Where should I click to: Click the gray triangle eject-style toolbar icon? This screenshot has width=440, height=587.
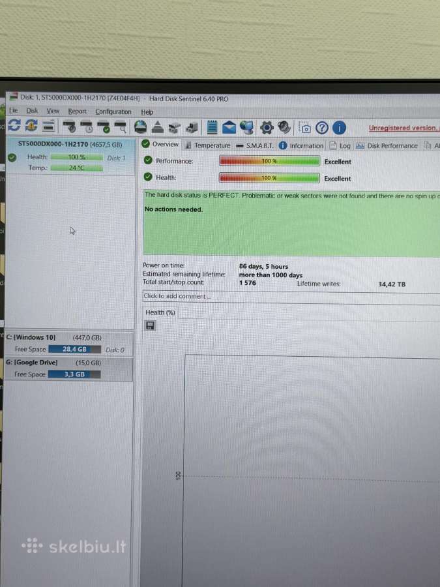[158, 127]
